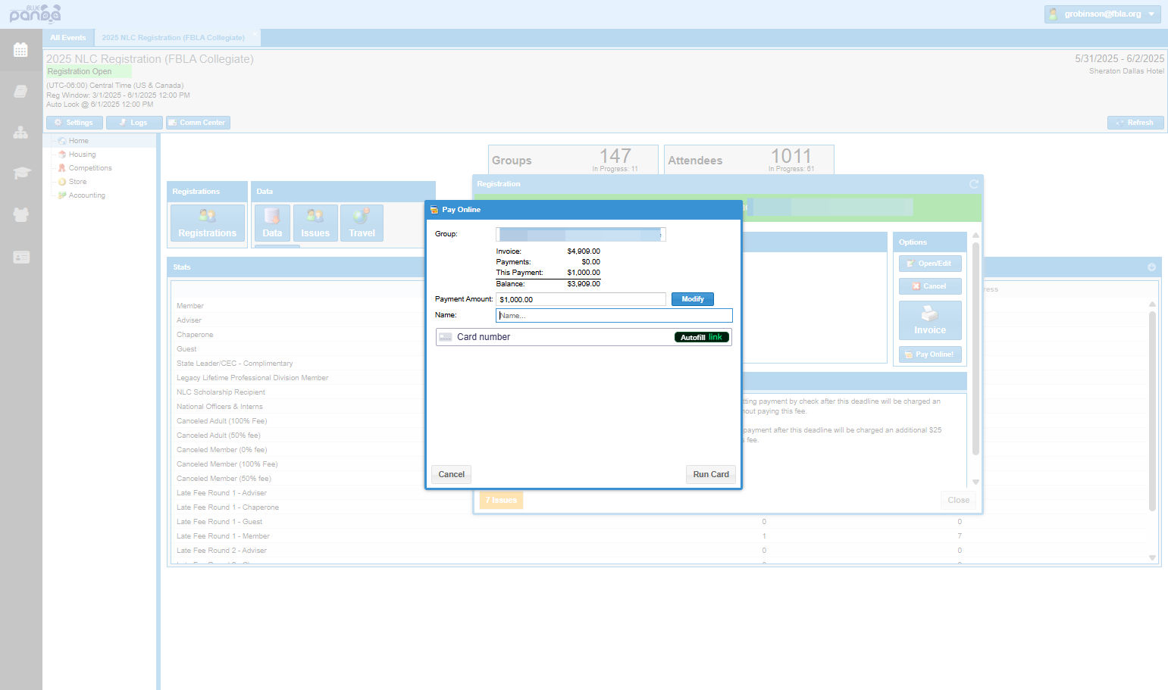
Task: Click the Invoice printer button
Action: [929, 320]
